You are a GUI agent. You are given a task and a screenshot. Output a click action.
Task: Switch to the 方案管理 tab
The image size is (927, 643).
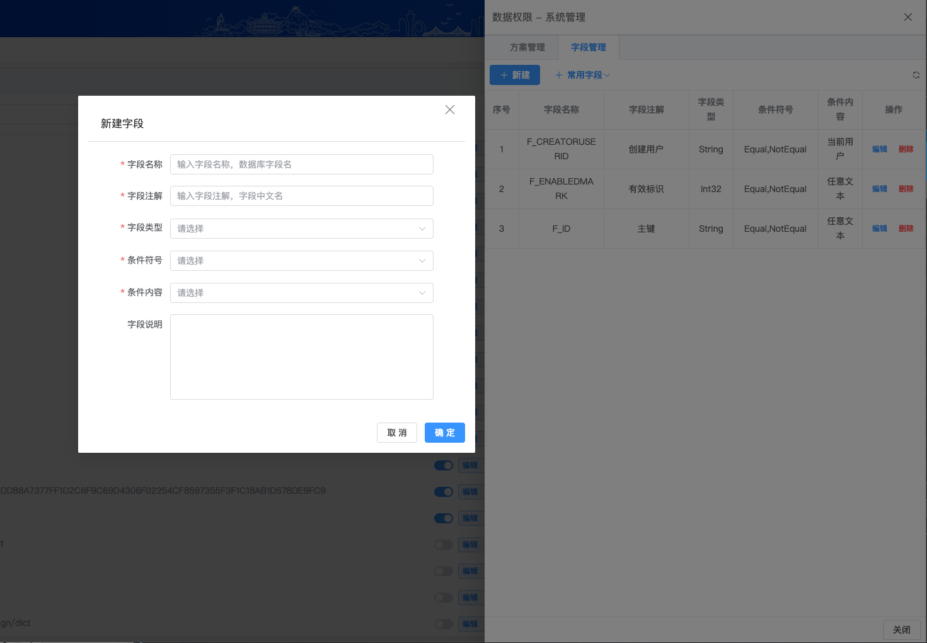[x=527, y=47]
